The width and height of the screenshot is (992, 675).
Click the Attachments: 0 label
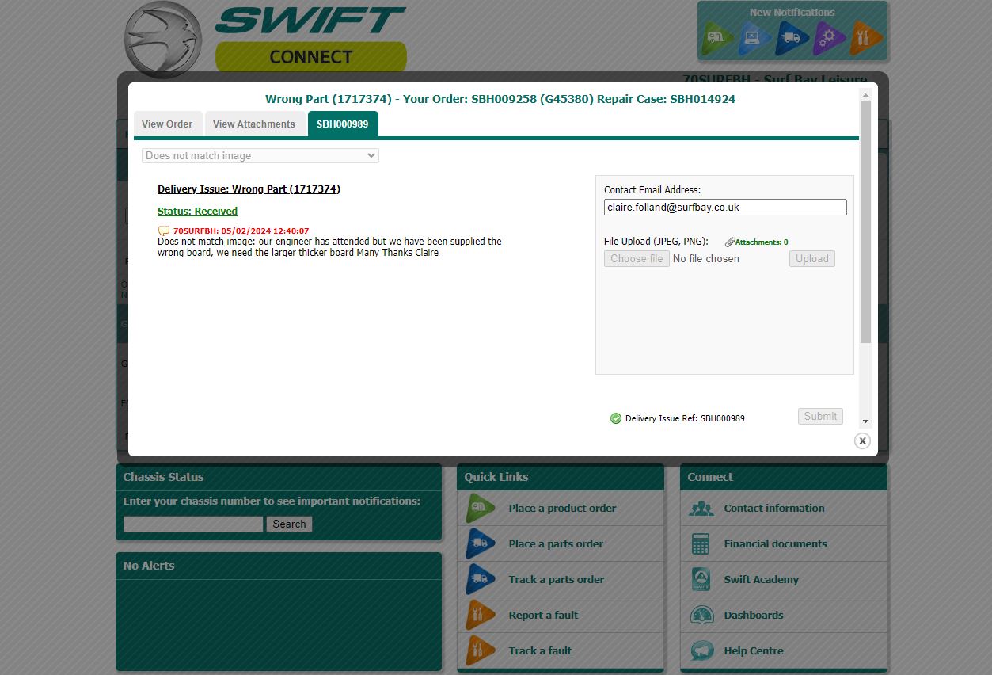point(762,242)
